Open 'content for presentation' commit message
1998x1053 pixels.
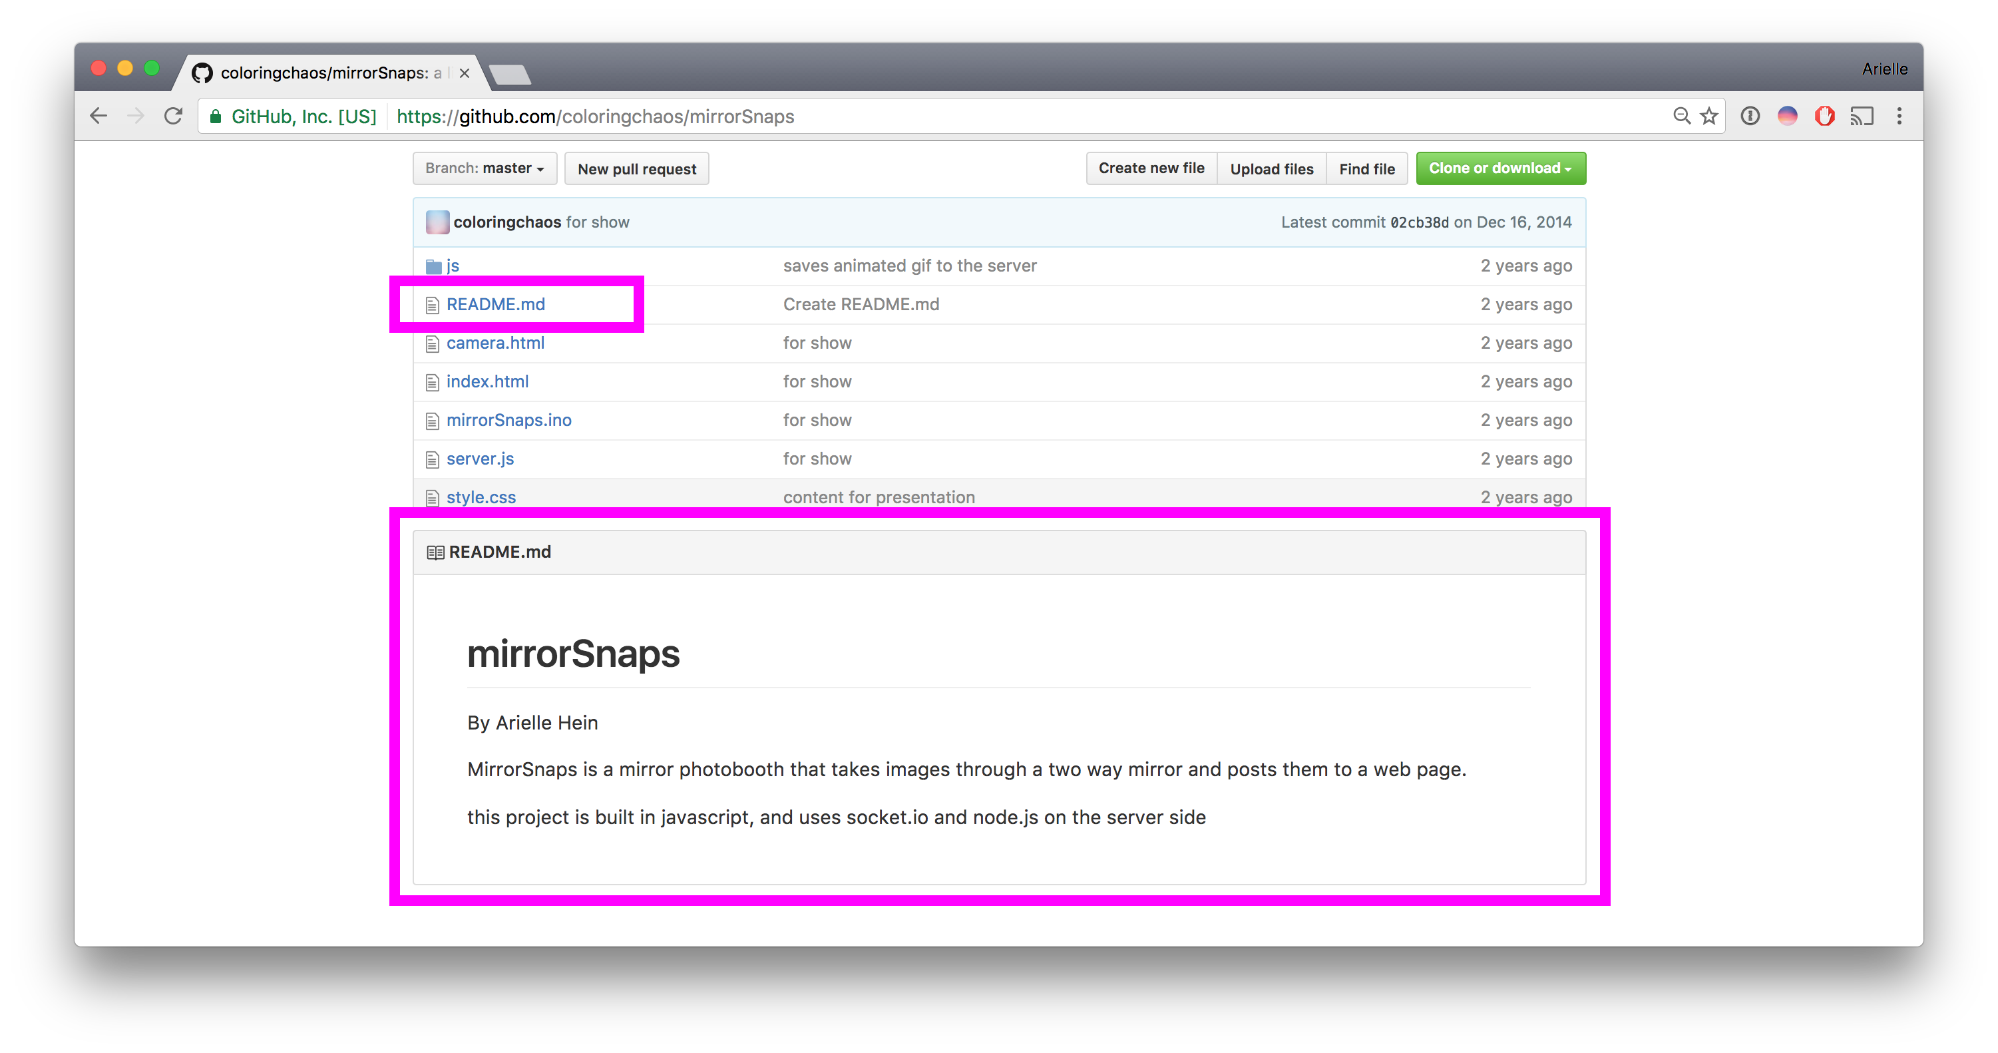(x=879, y=497)
